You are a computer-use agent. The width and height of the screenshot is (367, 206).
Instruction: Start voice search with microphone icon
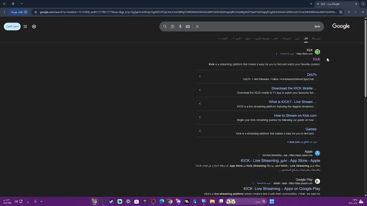(180, 26)
